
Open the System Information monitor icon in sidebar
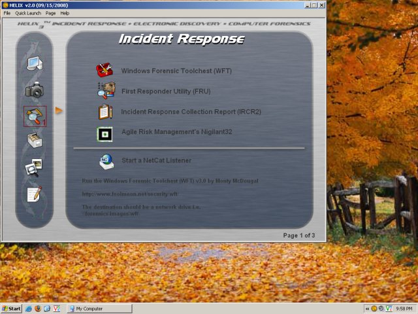click(35, 63)
